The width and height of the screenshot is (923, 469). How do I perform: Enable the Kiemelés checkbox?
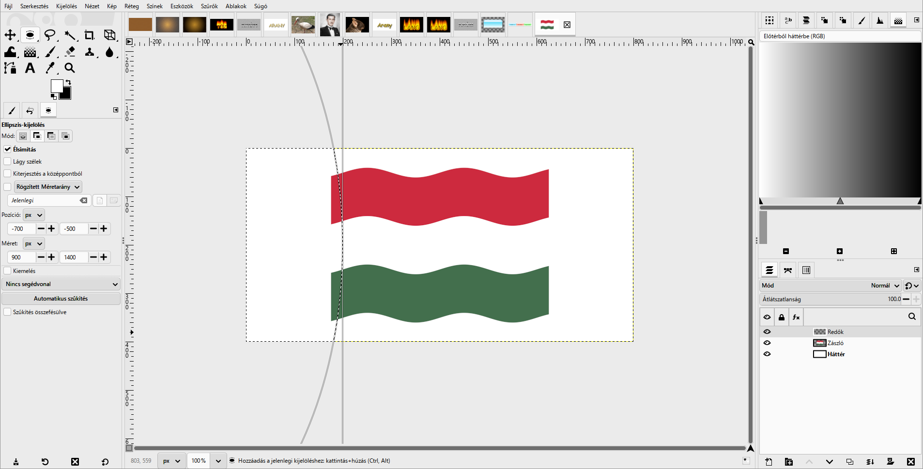[x=7, y=271]
